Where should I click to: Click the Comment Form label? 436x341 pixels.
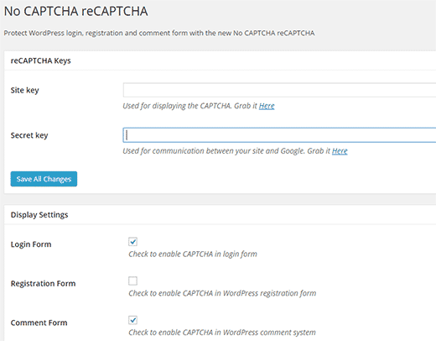[39, 323]
